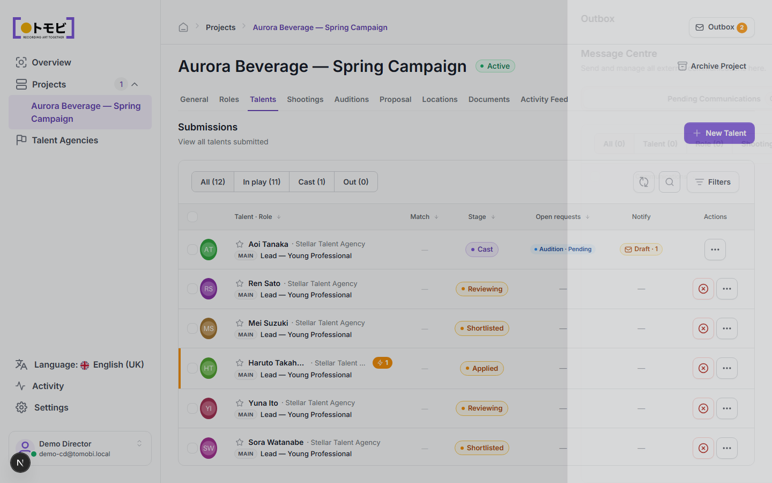Click Haruto Takahashi's orange alert badge
The height and width of the screenshot is (483, 772).
pyautogui.click(x=382, y=363)
